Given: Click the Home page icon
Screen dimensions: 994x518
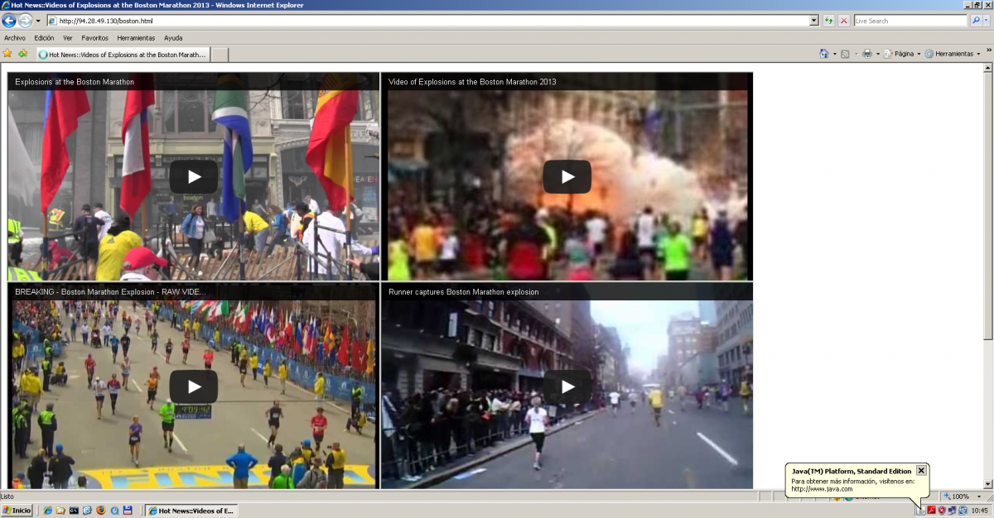Looking at the screenshot, I should pos(823,54).
